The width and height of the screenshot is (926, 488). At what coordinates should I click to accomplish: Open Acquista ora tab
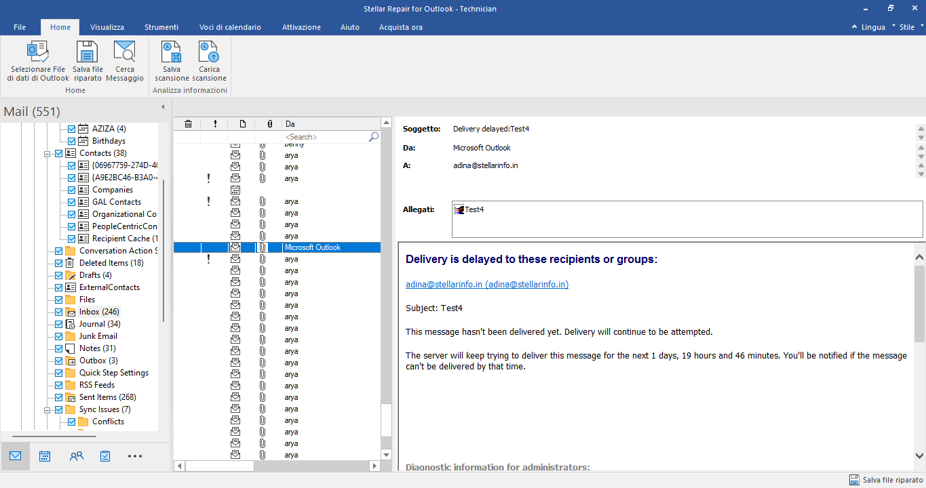click(x=401, y=27)
